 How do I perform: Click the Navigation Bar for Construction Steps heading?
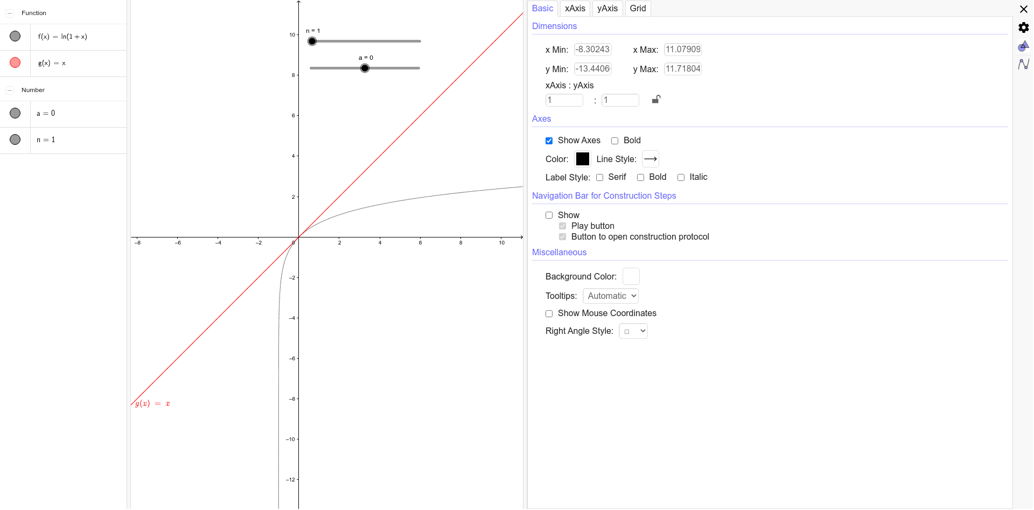pyautogui.click(x=604, y=195)
